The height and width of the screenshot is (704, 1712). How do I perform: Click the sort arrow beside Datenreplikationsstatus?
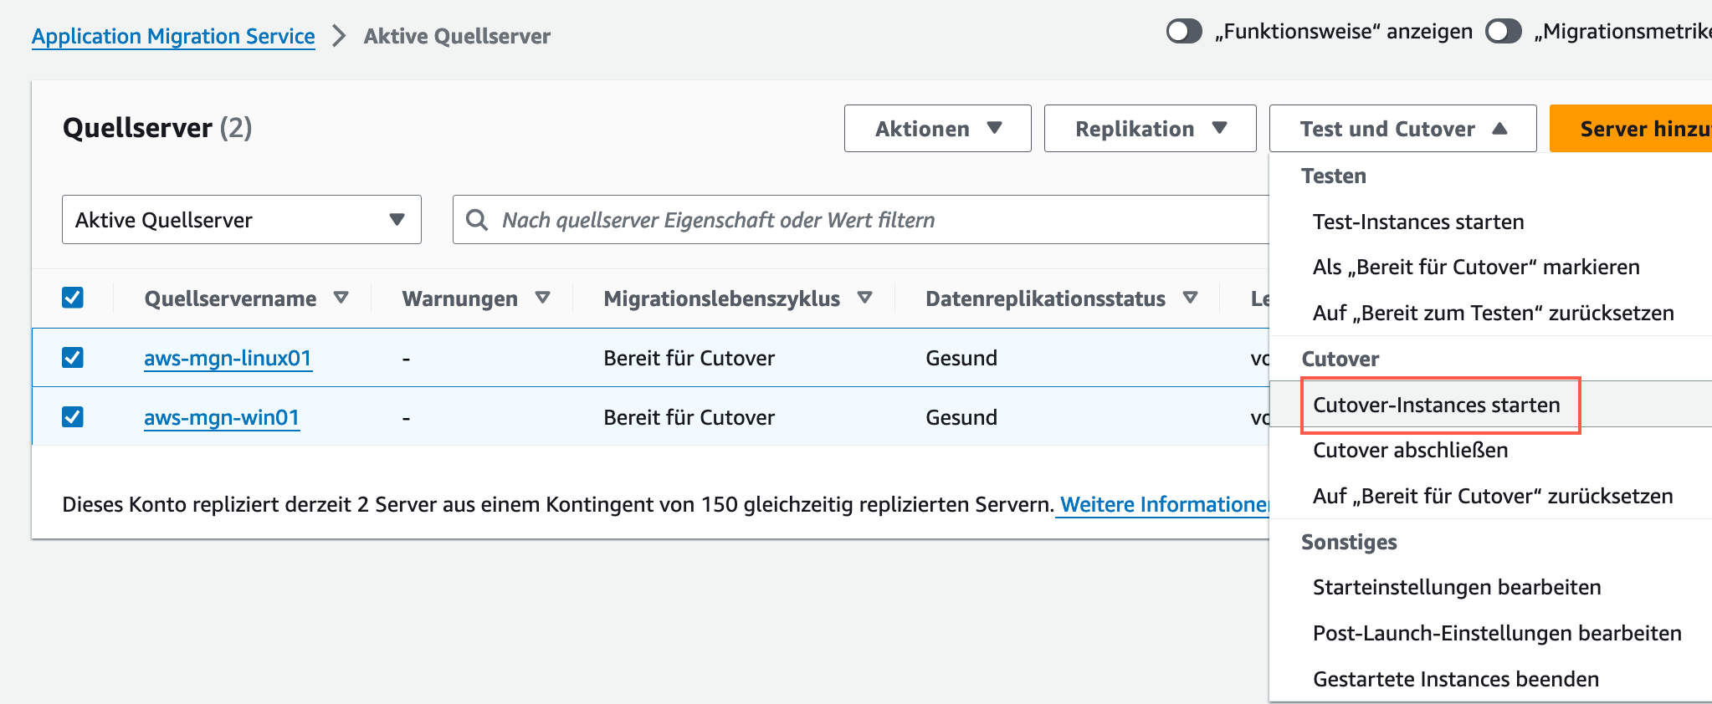point(1190,298)
